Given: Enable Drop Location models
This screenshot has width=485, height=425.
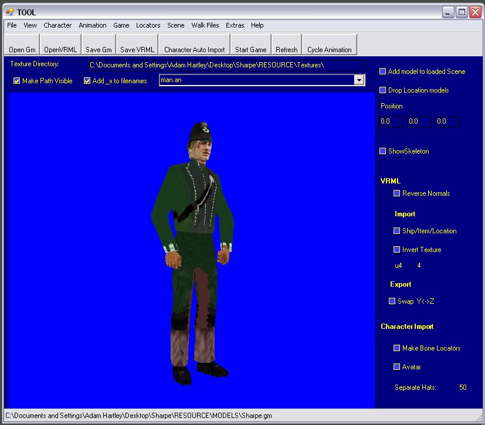Looking at the screenshot, I should click(382, 90).
